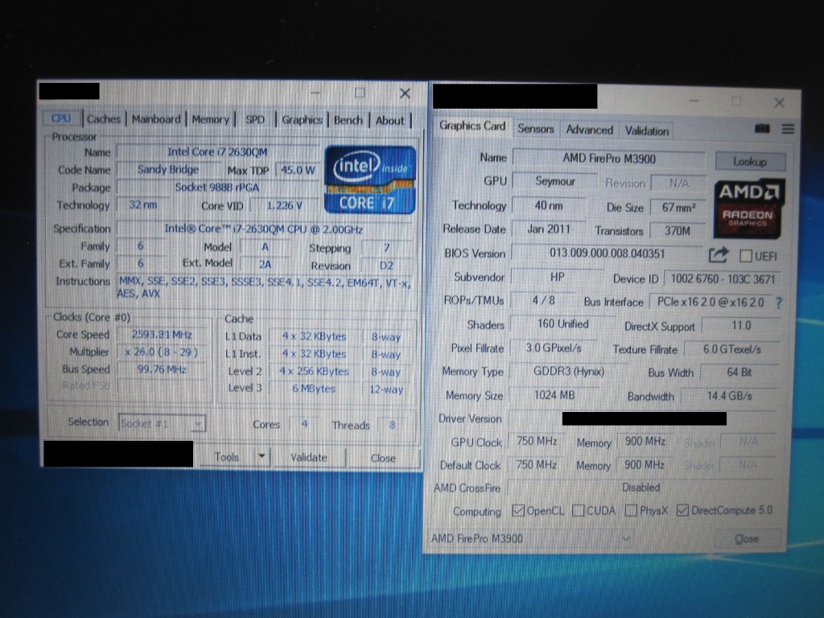Click the Multiplier value x 26.0
The image size is (824, 618).
162,352
